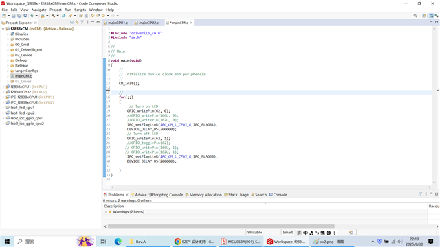
Task: Minimize the Project Explorer panel
Action: [x=93, y=22]
